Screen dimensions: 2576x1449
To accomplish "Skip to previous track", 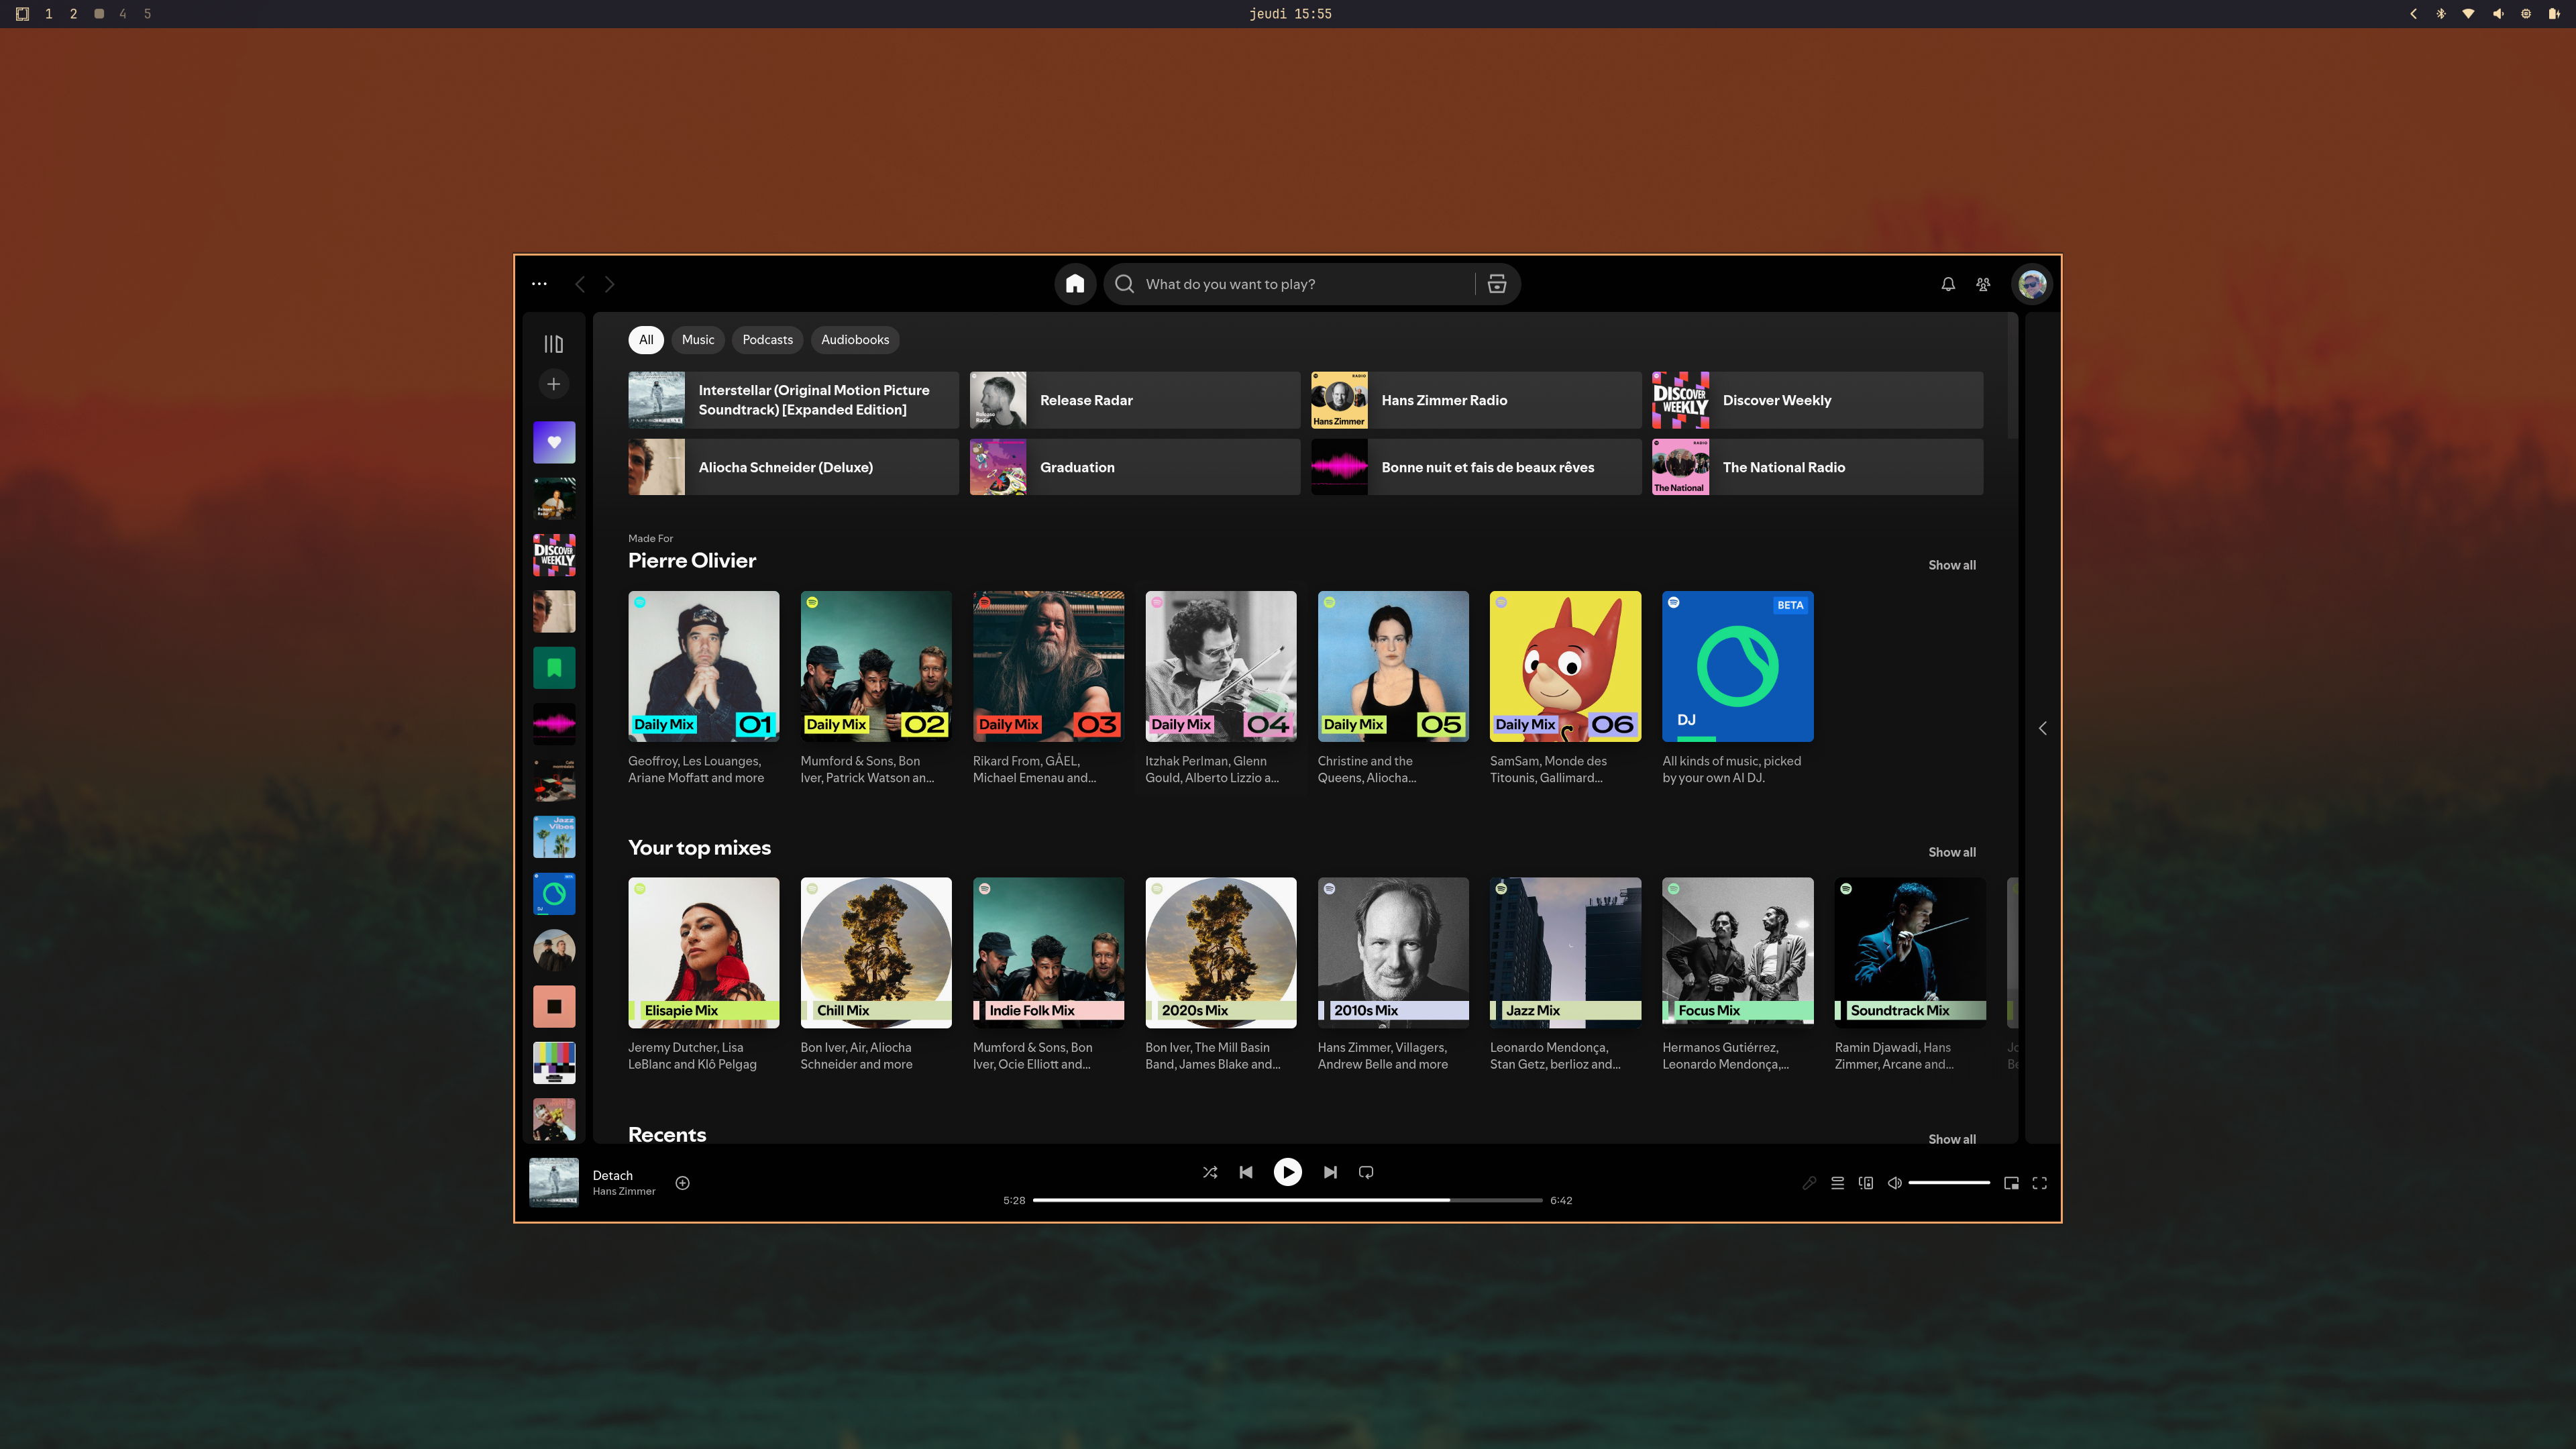I will 1246,1172.
